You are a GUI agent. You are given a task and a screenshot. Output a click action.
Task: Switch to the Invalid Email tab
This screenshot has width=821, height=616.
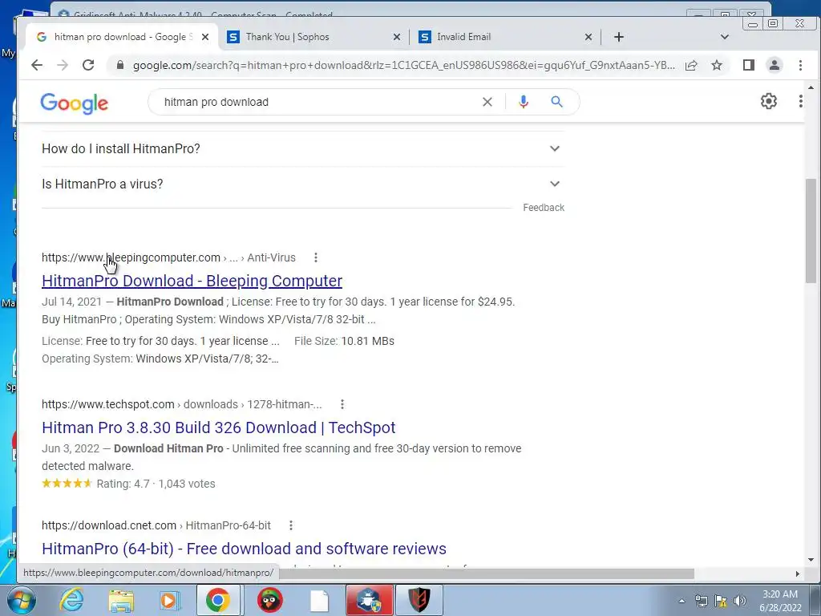coord(505,37)
